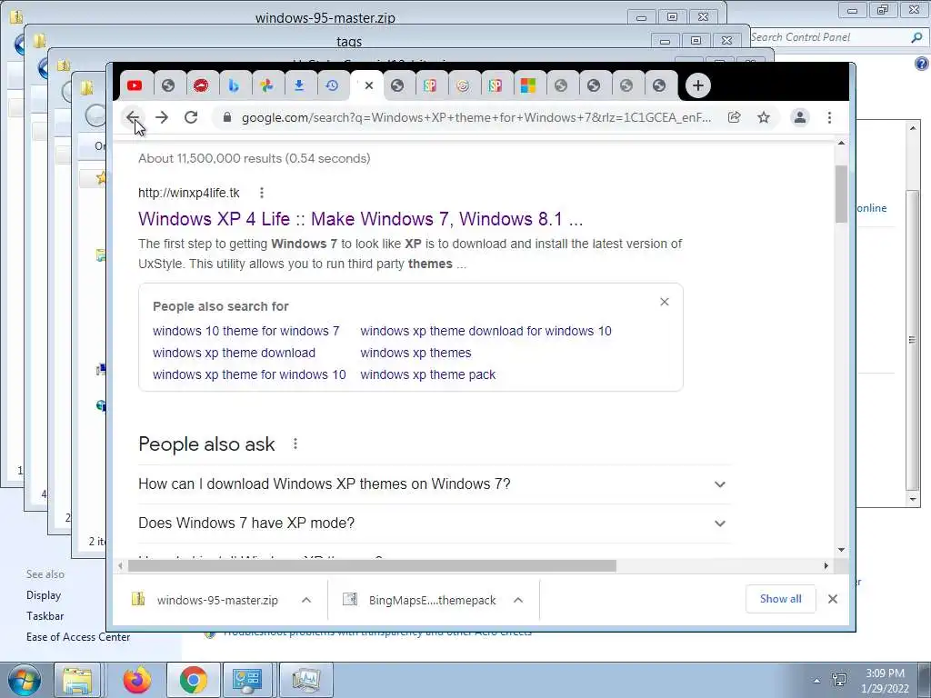Open the Microsoft logo tab
Screen dimensions: 931x698
point(528,85)
